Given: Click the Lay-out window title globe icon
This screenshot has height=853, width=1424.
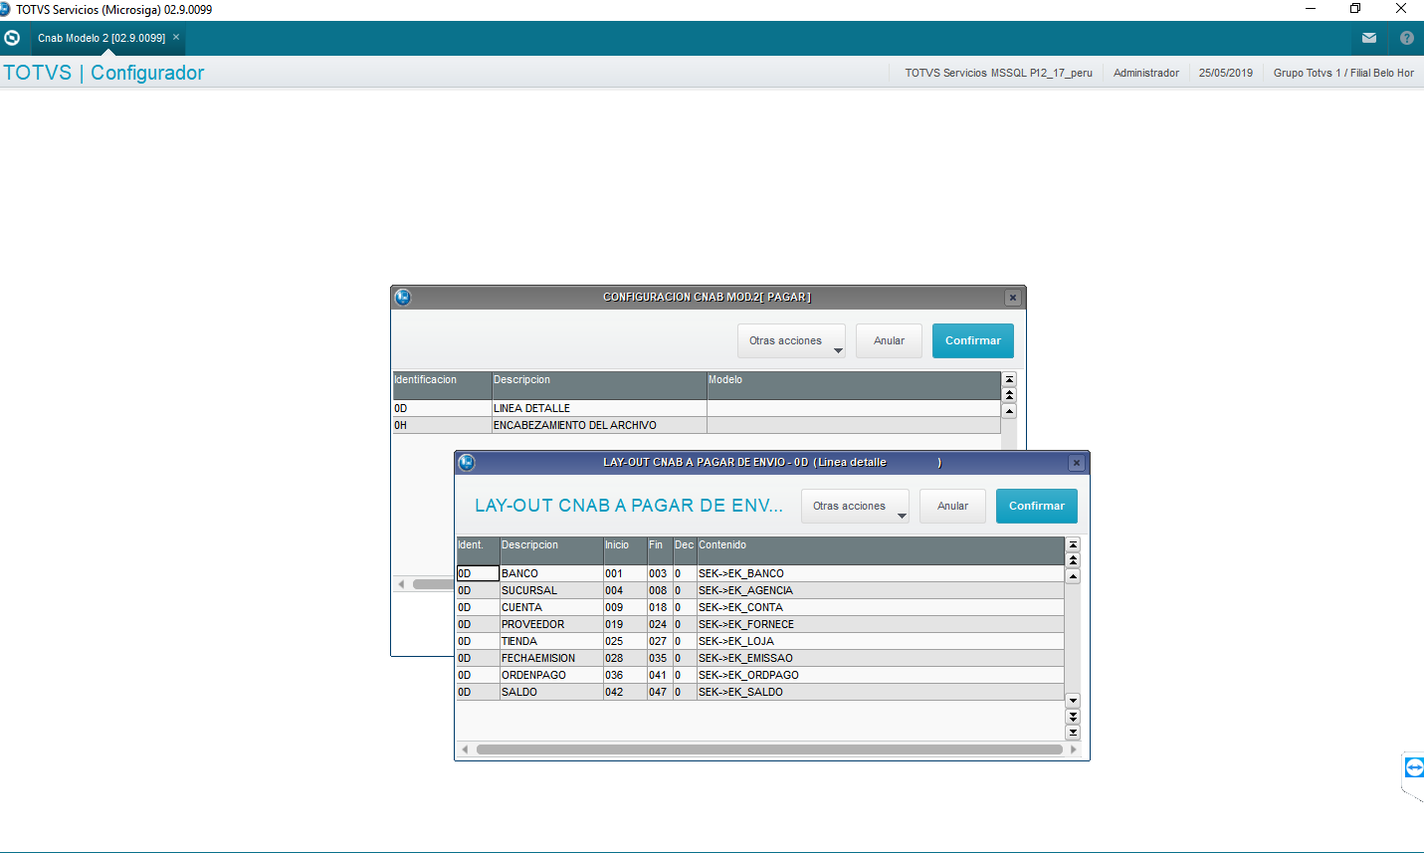Looking at the screenshot, I should pos(467,463).
